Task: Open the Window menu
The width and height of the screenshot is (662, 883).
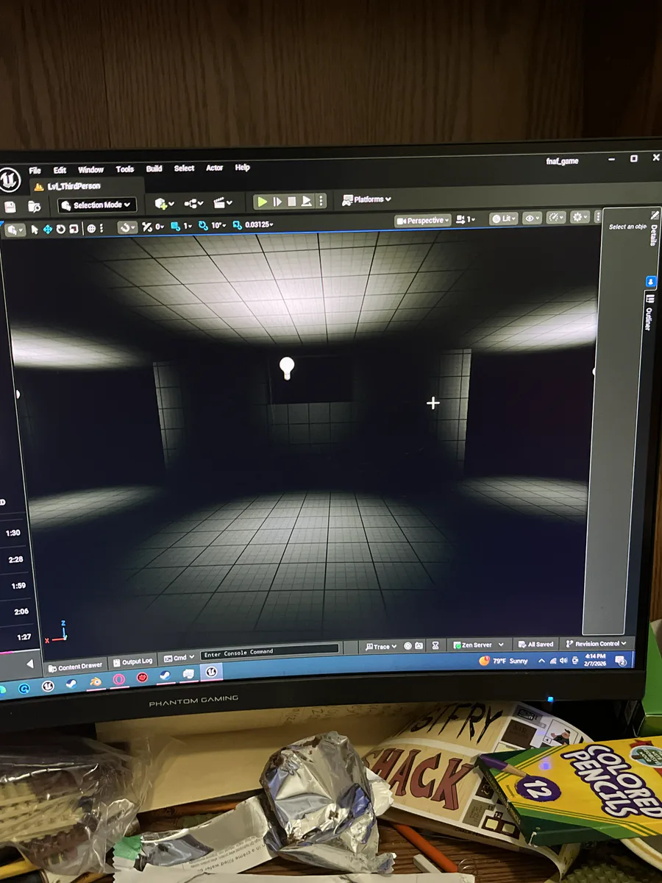Action: click(x=90, y=169)
